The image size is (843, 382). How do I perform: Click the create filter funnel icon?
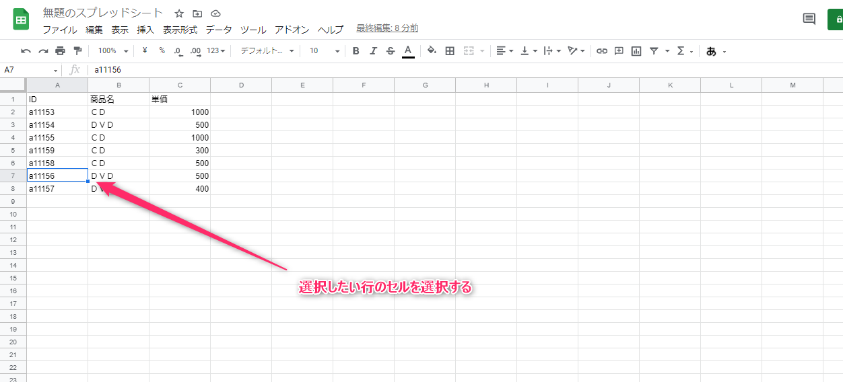[654, 50]
